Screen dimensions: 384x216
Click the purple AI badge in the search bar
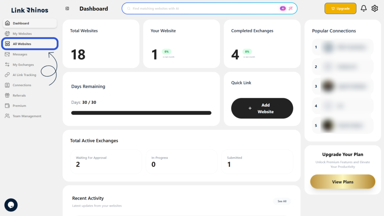tap(283, 8)
